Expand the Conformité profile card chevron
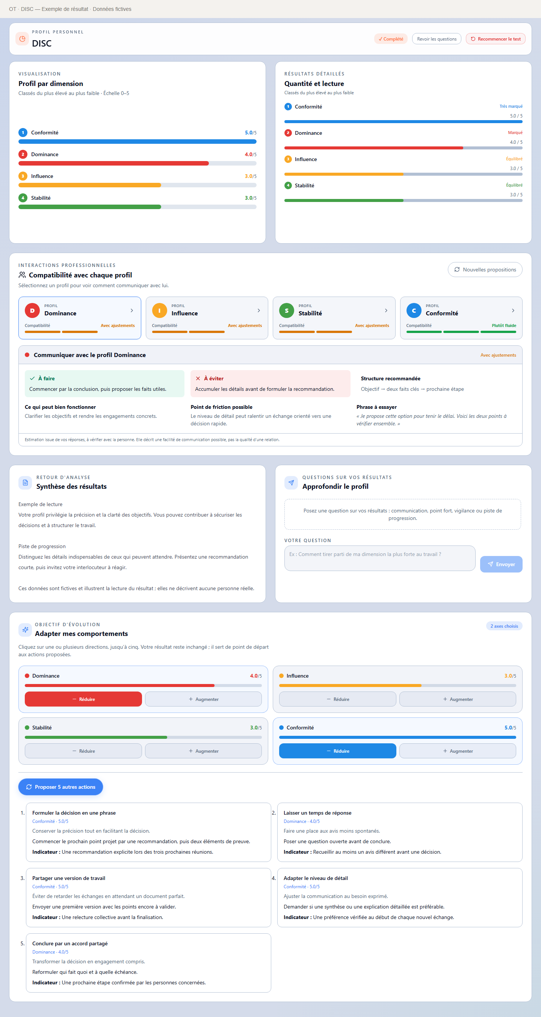 [513, 310]
